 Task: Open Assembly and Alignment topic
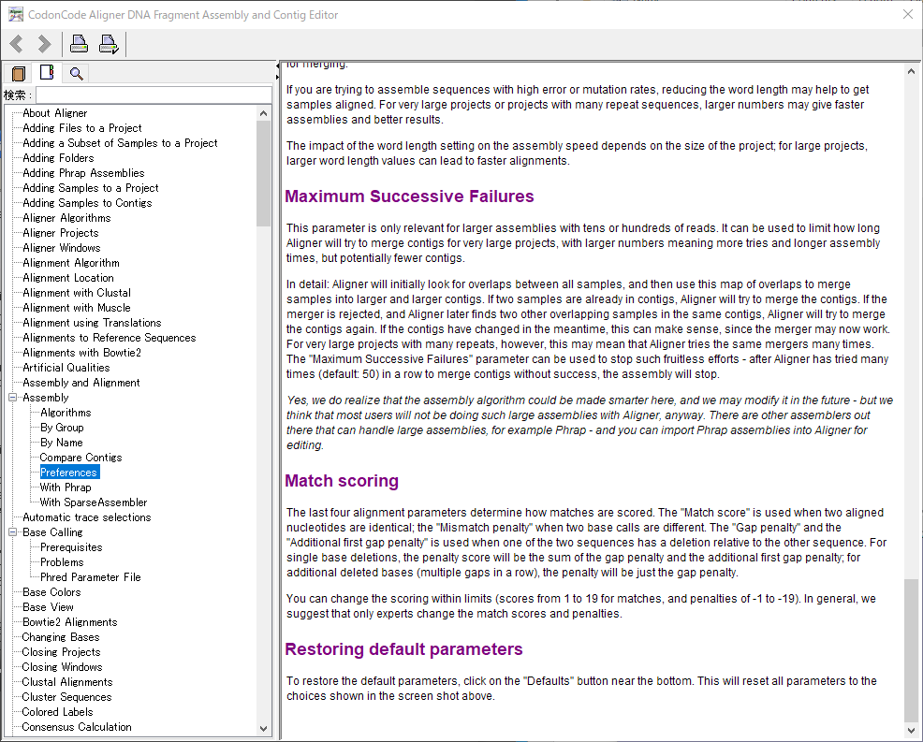coord(81,383)
